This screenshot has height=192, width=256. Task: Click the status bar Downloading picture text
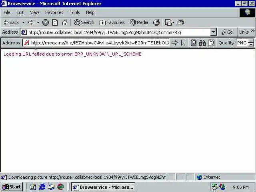coord(87,177)
